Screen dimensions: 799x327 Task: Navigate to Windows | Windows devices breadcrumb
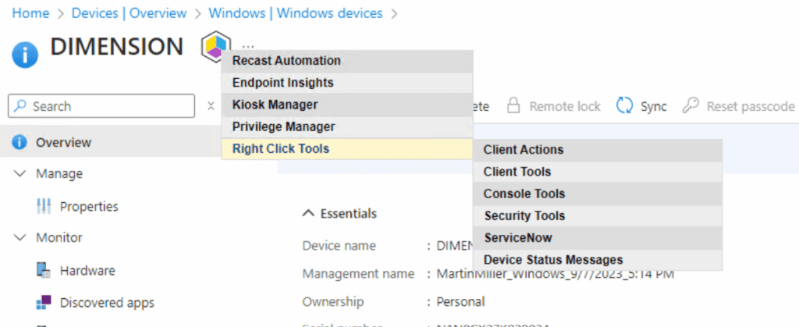(296, 13)
